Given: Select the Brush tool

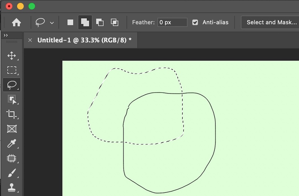Looking at the screenshot, I should coord(12,173).
